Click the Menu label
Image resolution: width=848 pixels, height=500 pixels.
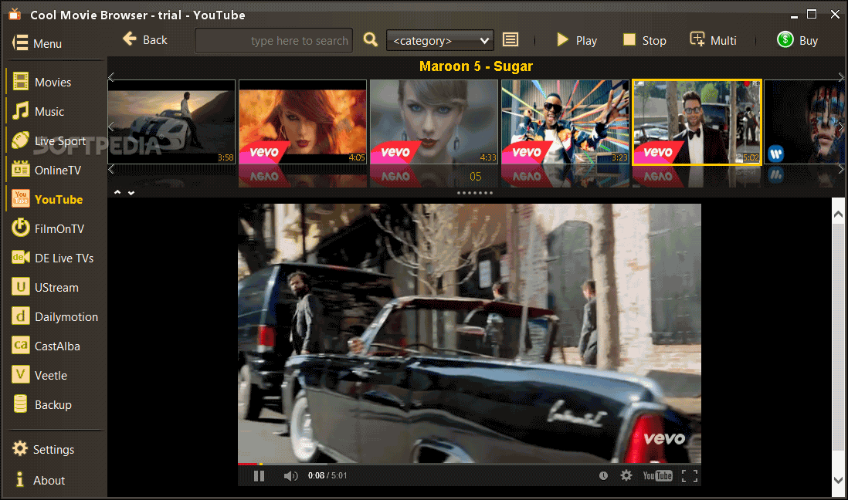click(47, 44)
